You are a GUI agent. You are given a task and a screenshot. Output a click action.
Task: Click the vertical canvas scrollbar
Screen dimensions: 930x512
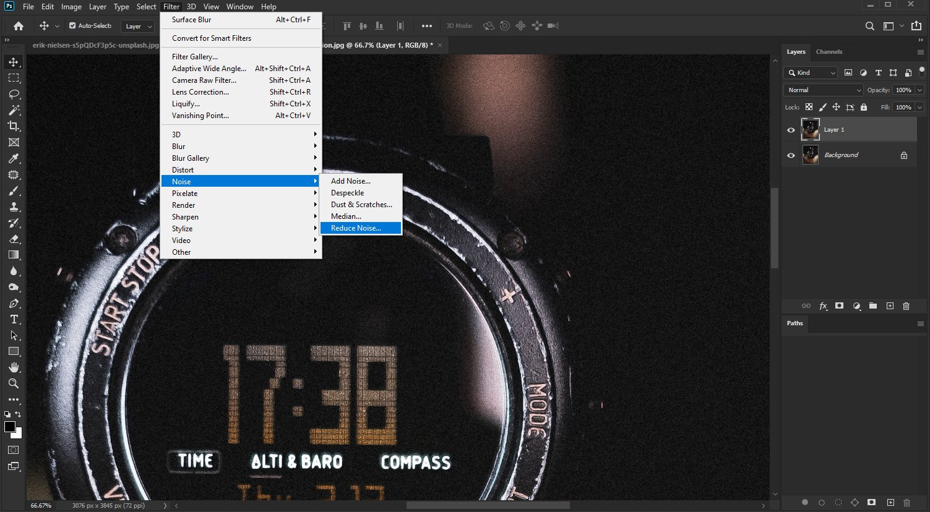(x=775, y=228)
